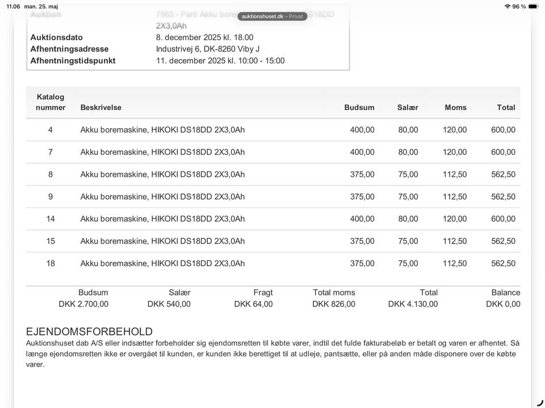The height and width of the screenshot is (408, 545).
Task: Click the 'Katalog nummer' column header
Action: (51, 102)
